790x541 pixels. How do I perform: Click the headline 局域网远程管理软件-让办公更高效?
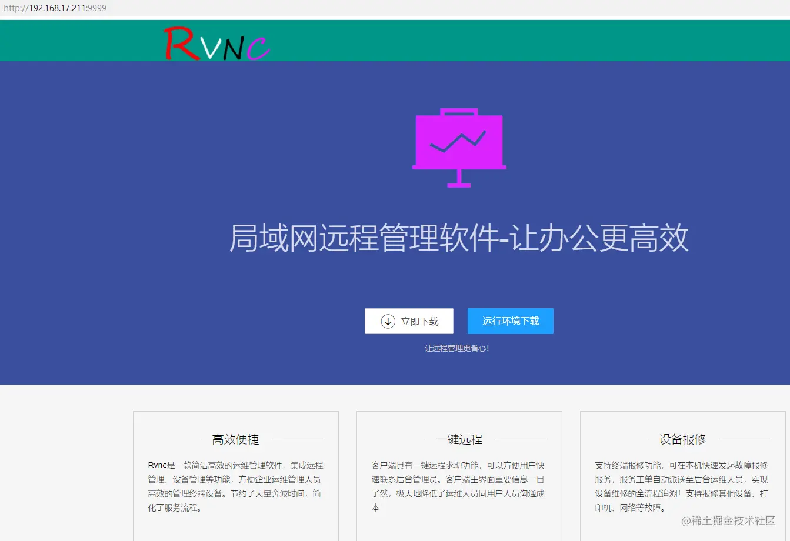tap(459, 238)
